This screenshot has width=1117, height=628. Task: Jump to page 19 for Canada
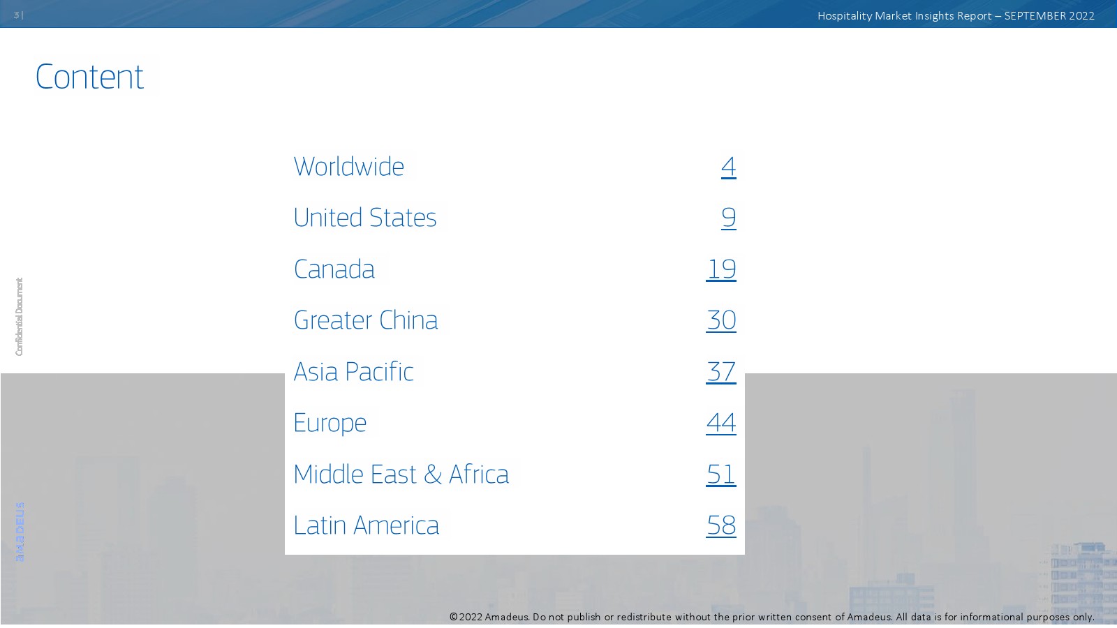pos(721,269)
